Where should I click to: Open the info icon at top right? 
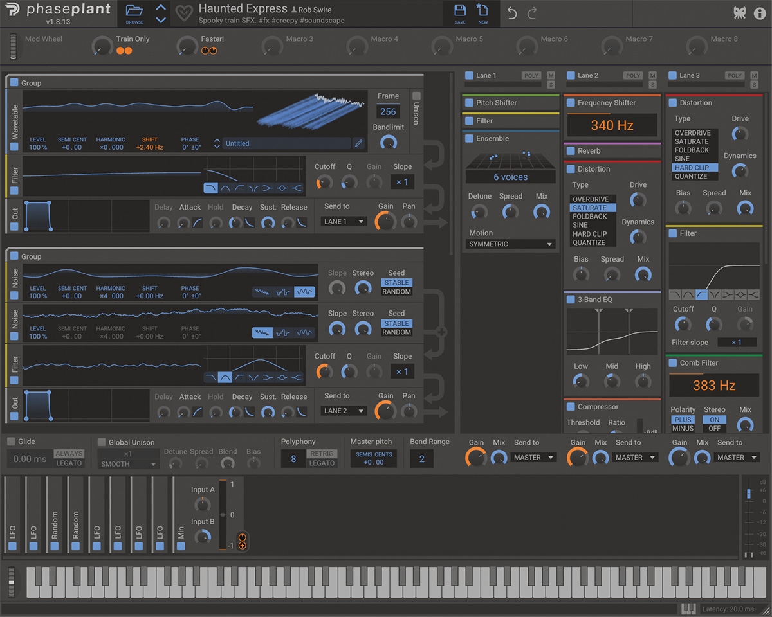pos(759,13)
